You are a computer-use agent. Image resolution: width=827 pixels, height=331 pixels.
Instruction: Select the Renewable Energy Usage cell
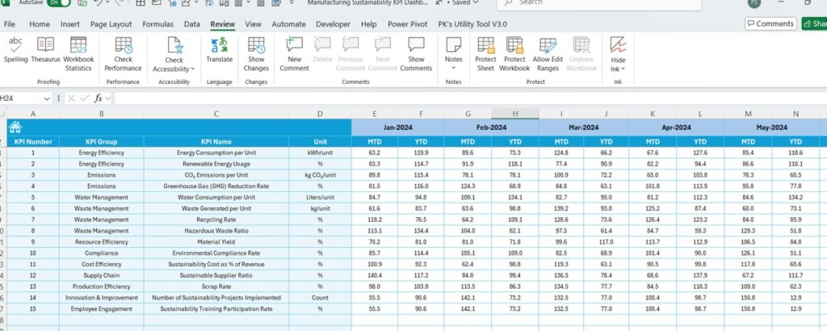pos(216,164)
